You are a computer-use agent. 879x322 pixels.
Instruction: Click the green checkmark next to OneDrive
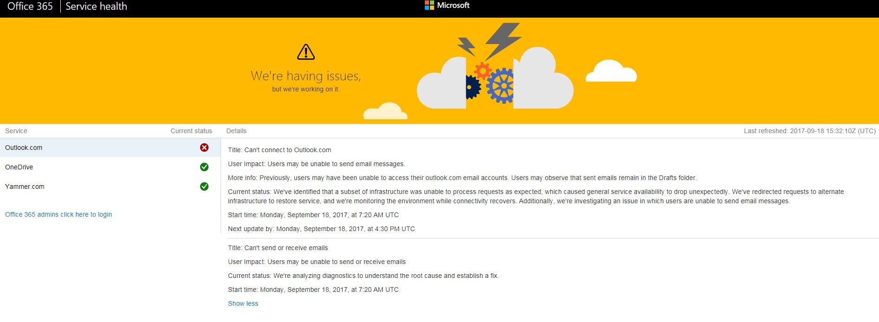[204, 167]
